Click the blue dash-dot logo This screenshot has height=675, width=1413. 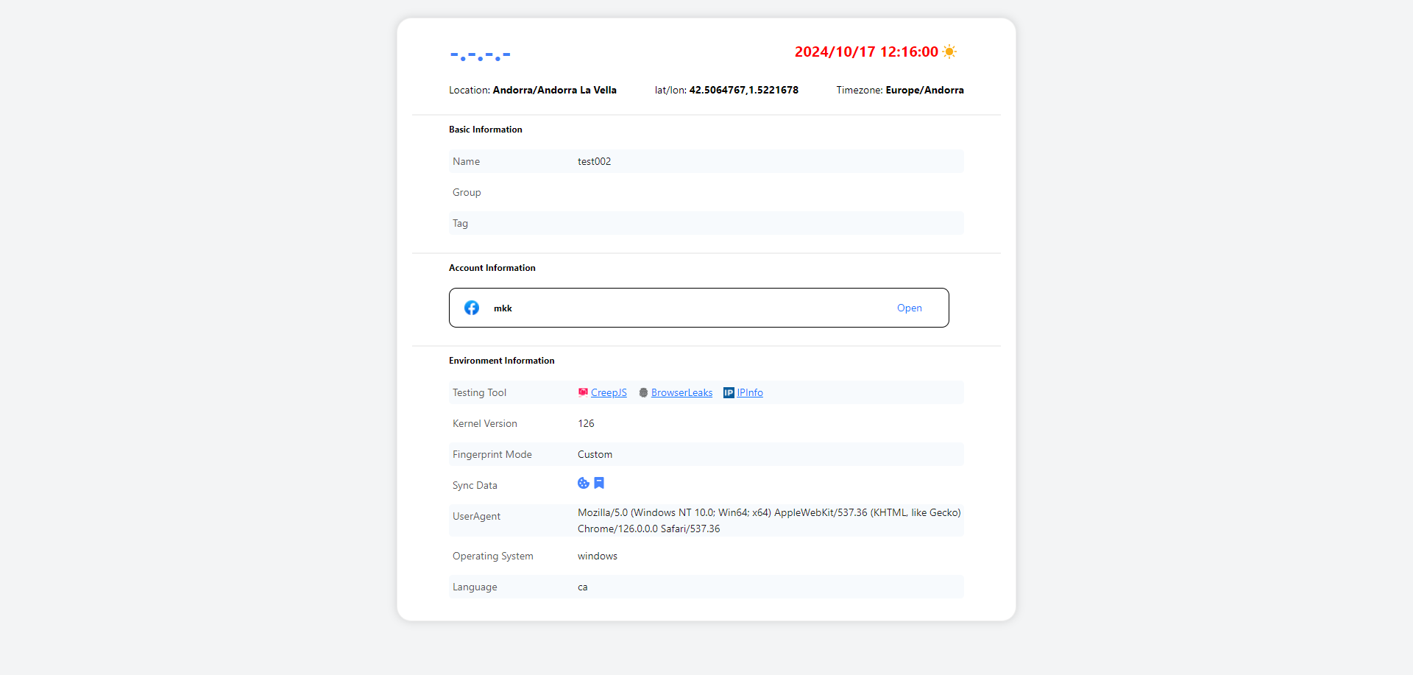481,55
